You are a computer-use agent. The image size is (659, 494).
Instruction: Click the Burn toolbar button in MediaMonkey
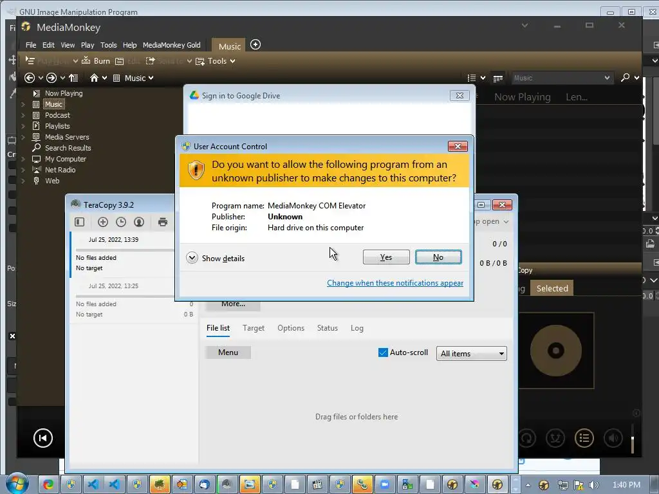[97, 61]
